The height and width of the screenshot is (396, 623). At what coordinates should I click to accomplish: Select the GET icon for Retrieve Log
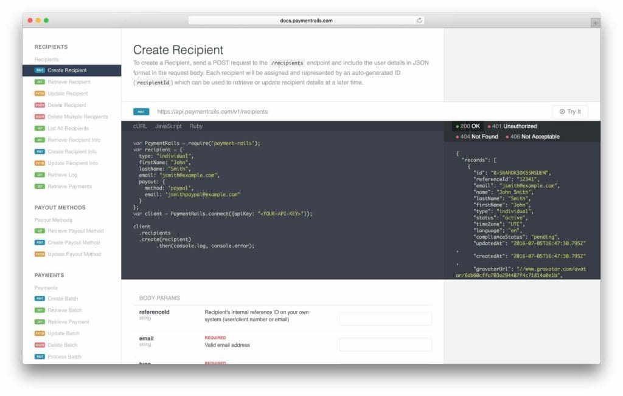coord(40,175)
